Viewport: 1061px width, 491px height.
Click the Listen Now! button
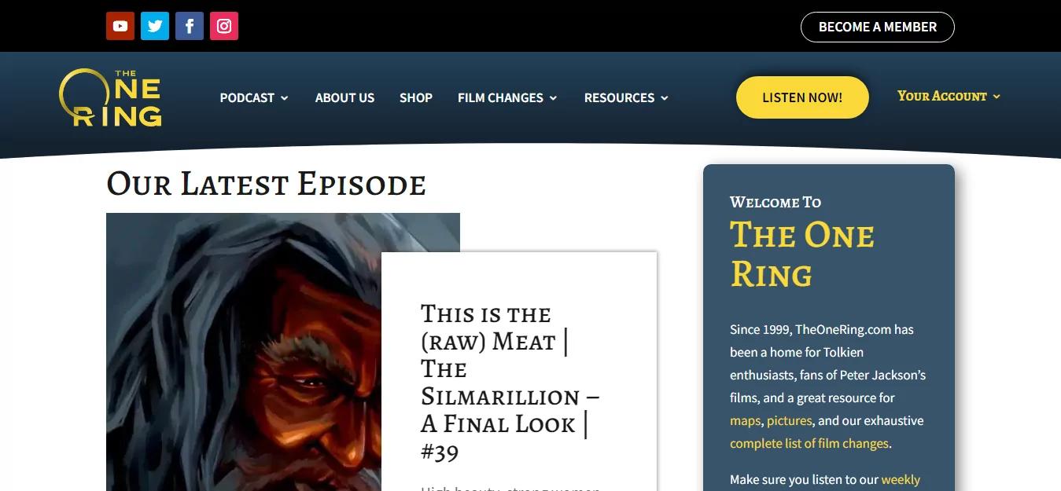tap(802, 97)
